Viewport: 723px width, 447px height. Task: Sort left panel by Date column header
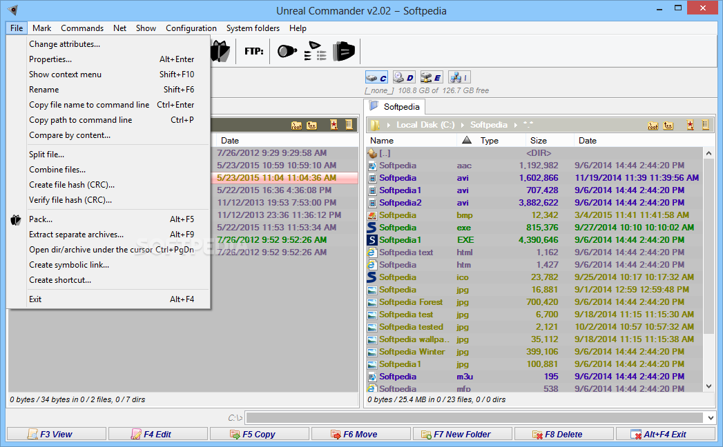[287, 141]
